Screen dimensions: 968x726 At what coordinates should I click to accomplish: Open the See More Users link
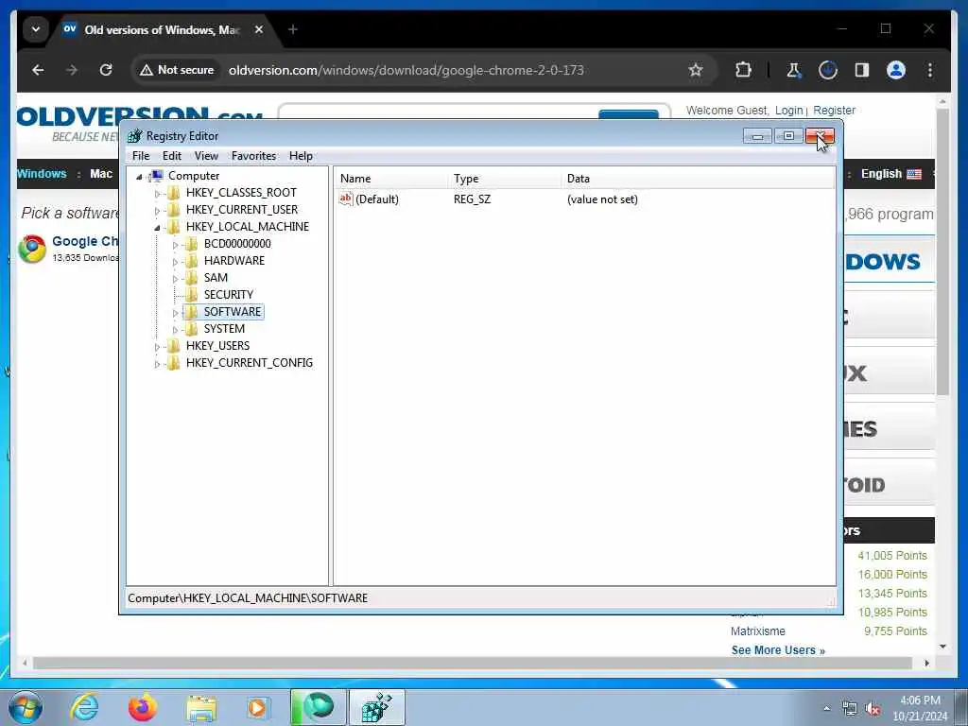coord(778,650)
